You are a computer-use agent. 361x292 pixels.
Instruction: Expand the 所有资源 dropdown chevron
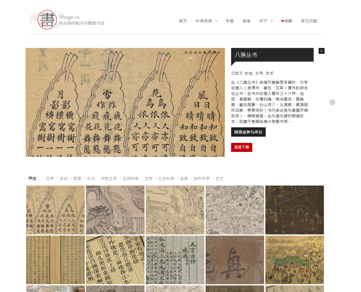(x=217, y=21)
